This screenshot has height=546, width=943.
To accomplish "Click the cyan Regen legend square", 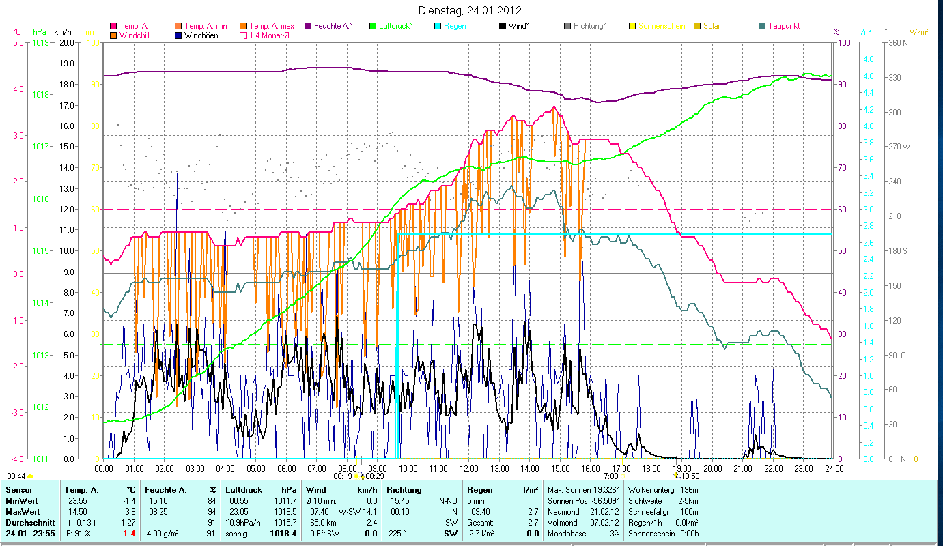I will click(438, 26).
